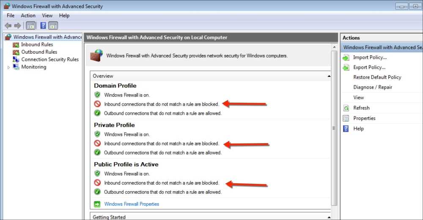This screenshot has height=220, width=423.
Task: Open the View menu in menu bar
Action: tap(47, 16)
